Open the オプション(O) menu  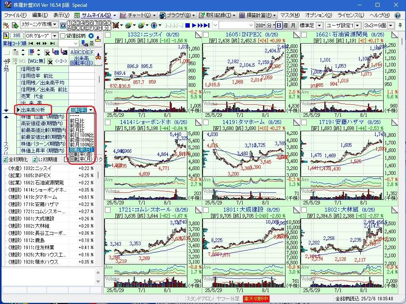click(x=318, y=16)
